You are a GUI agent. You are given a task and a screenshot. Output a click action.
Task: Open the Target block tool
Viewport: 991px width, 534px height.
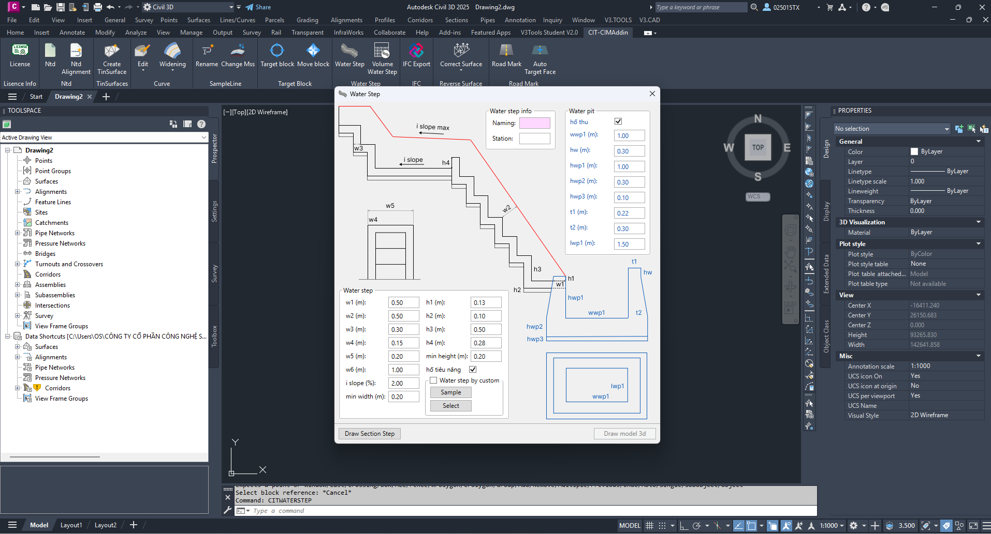coord(277,55)
